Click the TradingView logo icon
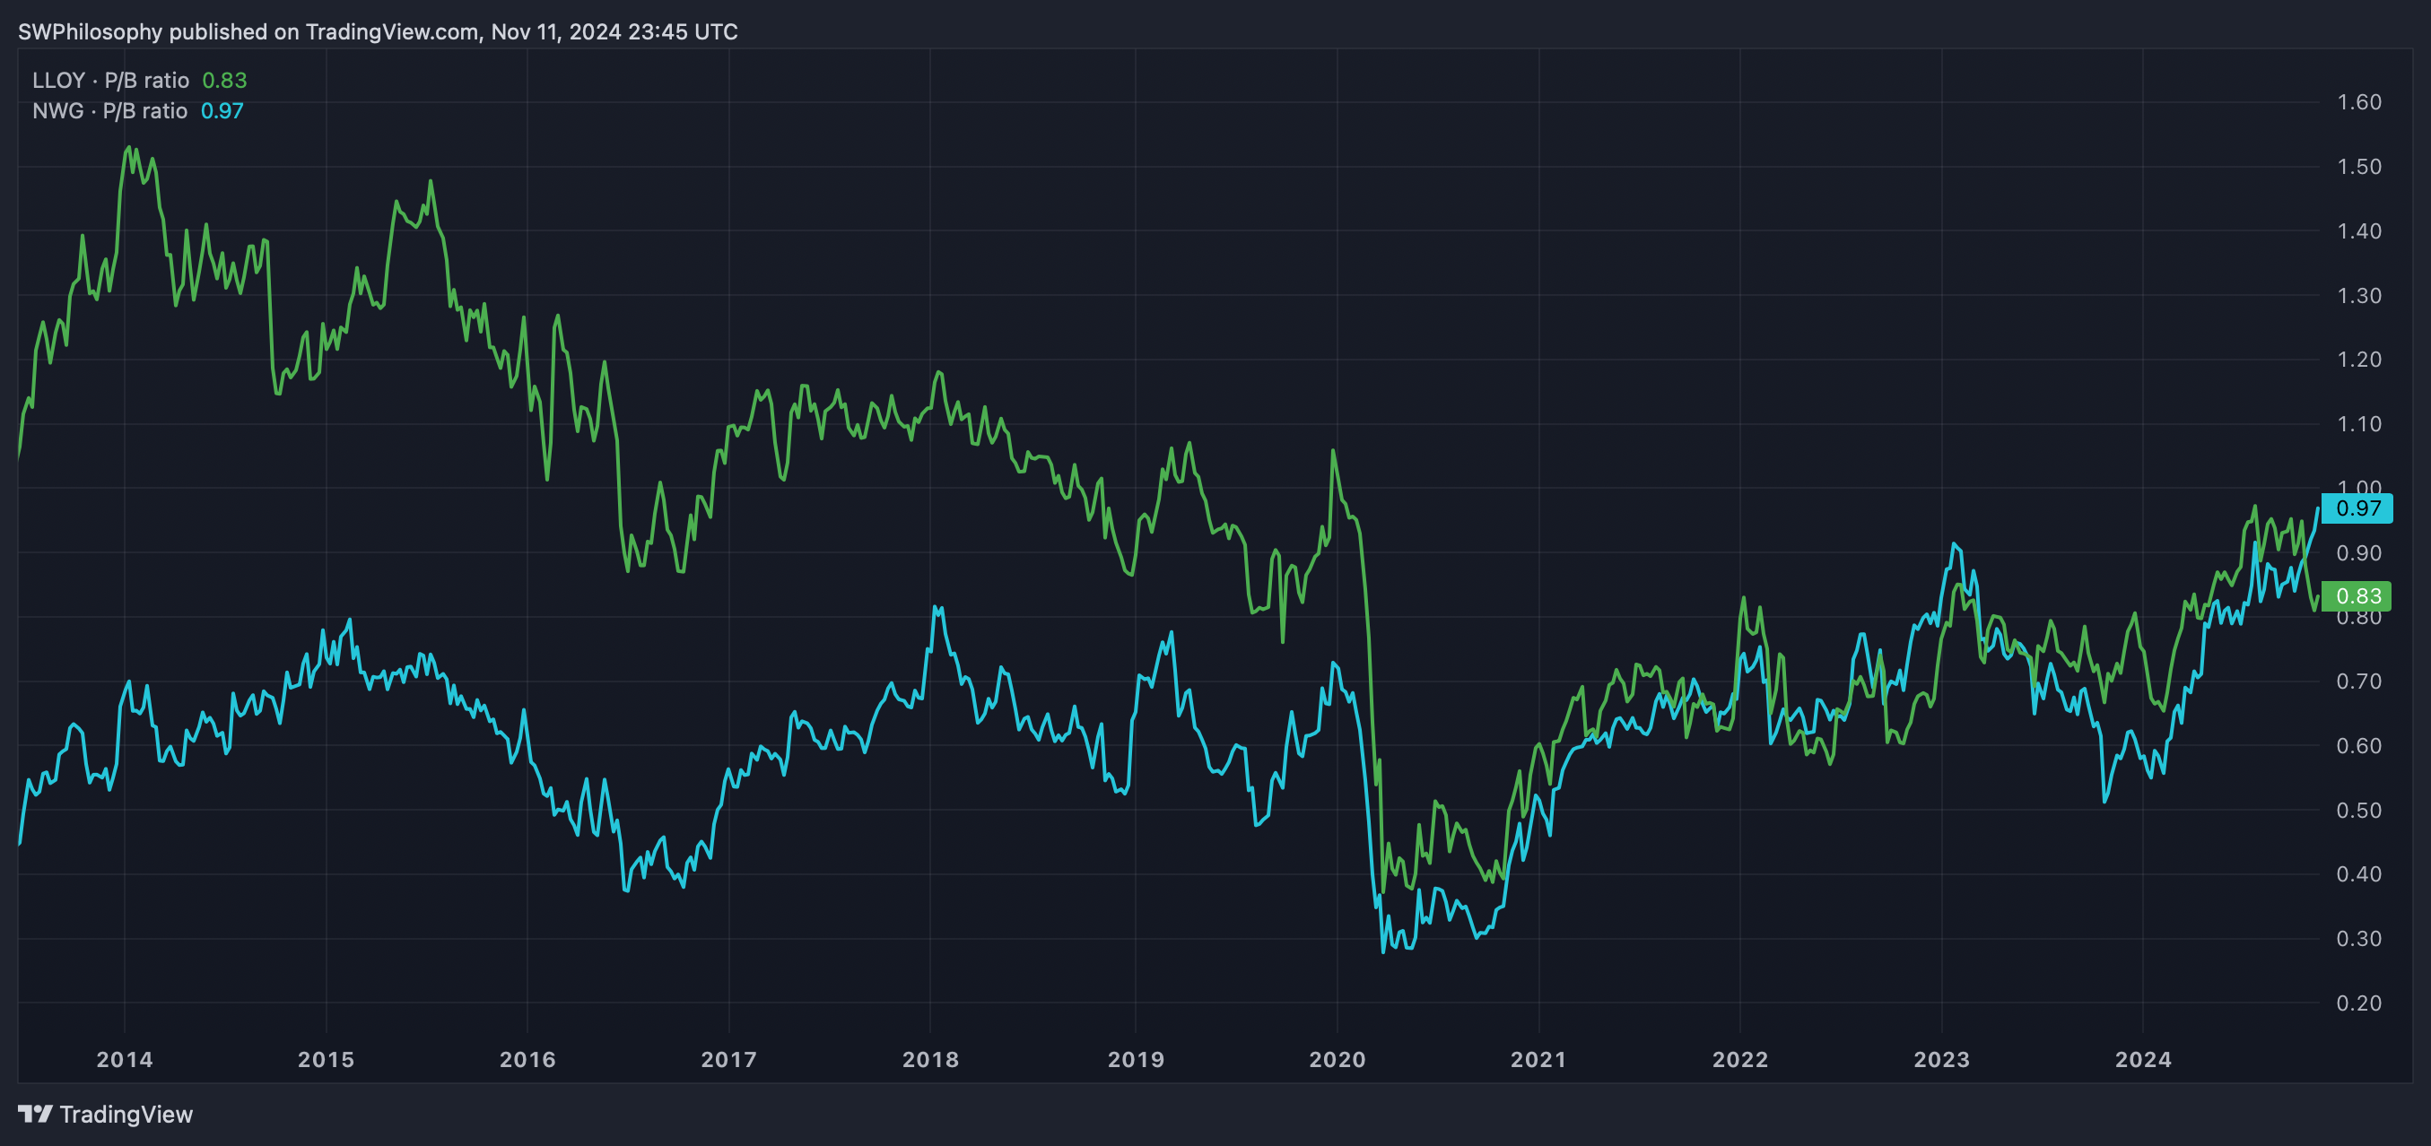The image size is (2431, 1146). pyautogui.click(x=36, y=1114)
